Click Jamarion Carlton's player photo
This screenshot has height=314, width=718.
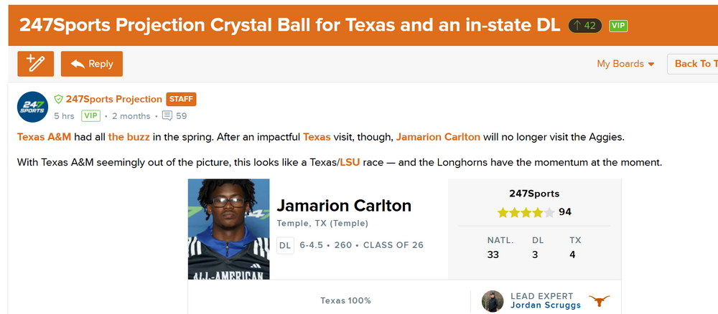click(228, 229)
